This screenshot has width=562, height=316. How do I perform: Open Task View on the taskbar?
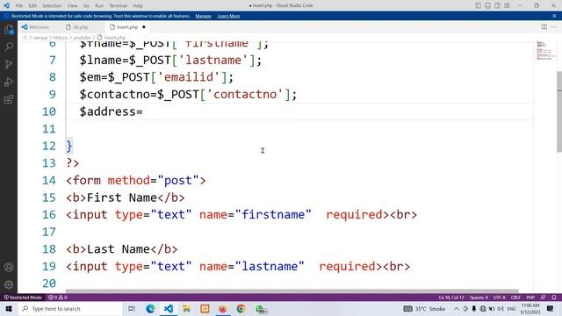(132, 308)
